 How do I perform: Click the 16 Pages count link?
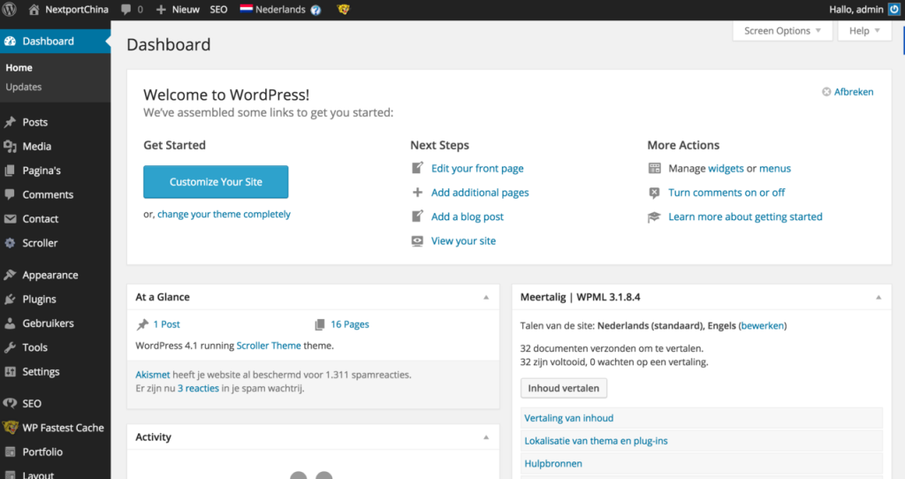tap(350, 324)
